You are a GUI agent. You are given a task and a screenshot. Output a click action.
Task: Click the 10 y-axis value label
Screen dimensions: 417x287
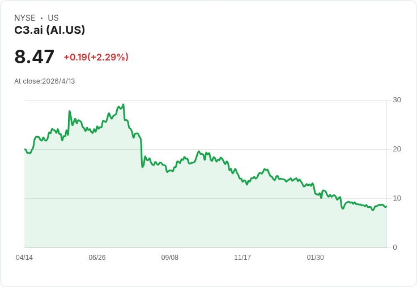[x=397, y=198]
